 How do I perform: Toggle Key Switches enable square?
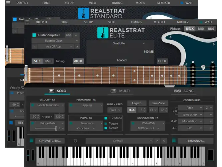click(x=31, y=141)
